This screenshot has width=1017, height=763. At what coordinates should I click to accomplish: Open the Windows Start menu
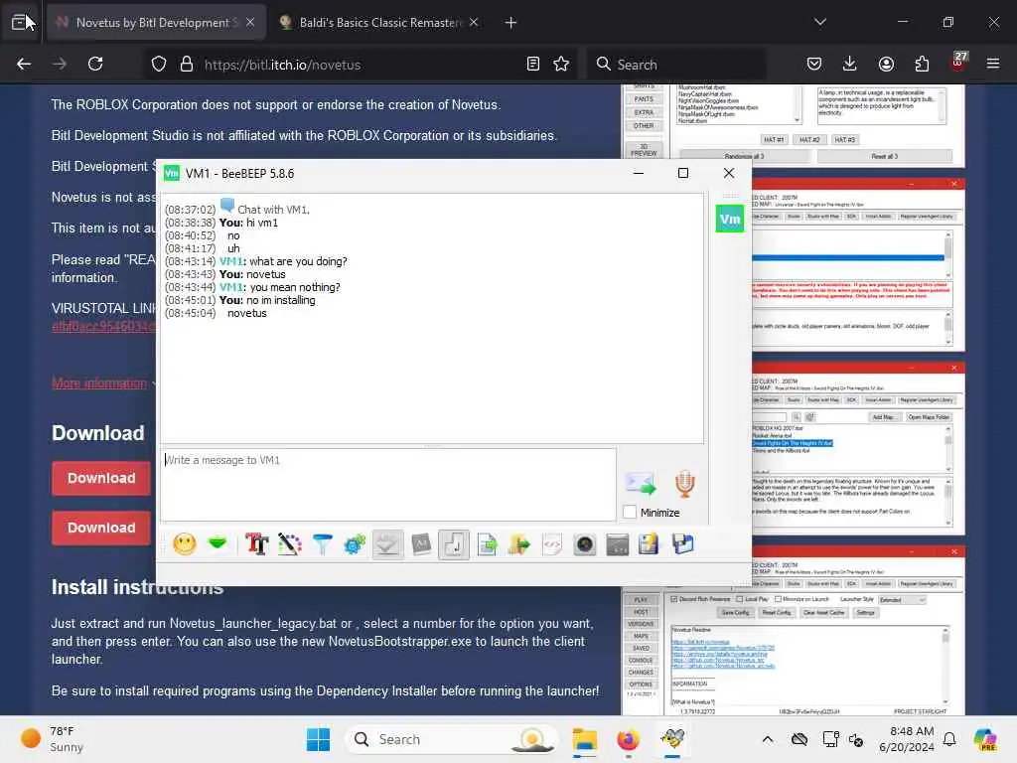point(318,739)
